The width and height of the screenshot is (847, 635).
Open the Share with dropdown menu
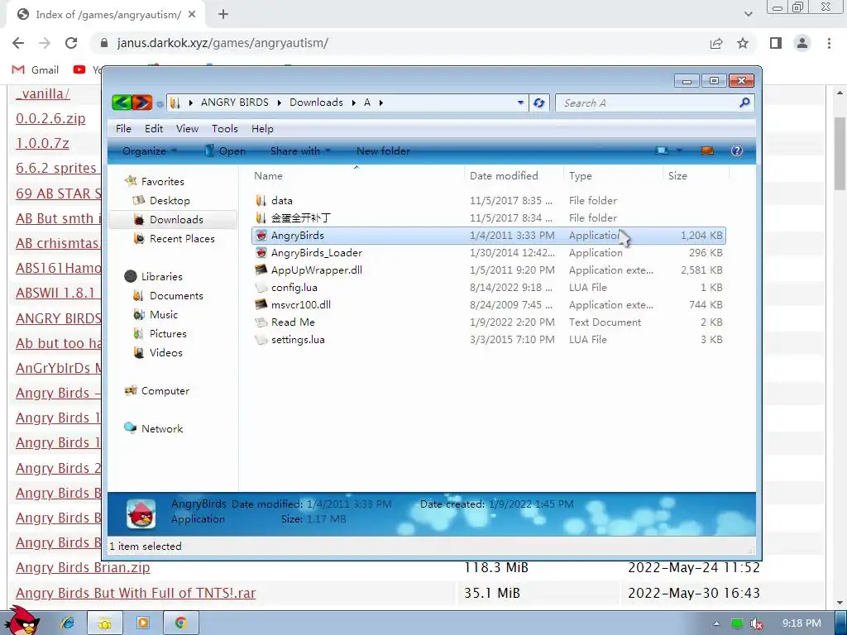[x=301, y=151]
